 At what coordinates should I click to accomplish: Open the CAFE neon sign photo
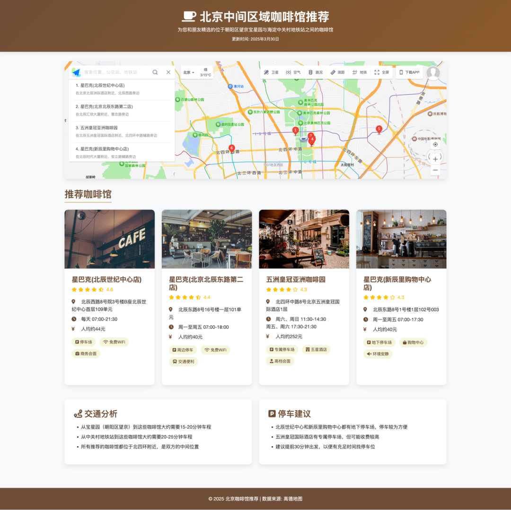(109, 239)
